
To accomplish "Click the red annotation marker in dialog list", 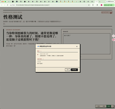I will [38, 55].
